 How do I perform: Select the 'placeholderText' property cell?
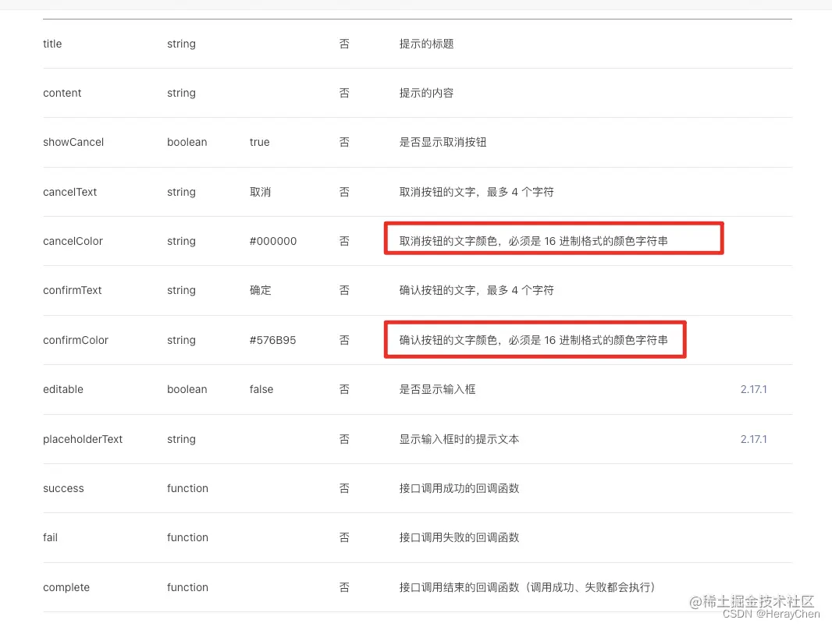(x=83, y=439)
